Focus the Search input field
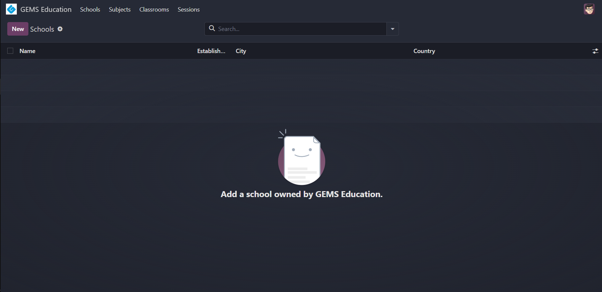This screenshot has height=292, width=602. click(x=301, y=29)
